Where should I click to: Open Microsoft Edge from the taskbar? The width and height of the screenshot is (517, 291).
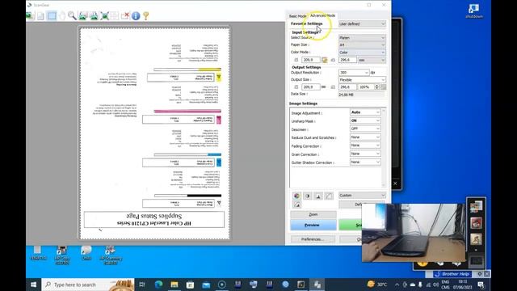158,285
